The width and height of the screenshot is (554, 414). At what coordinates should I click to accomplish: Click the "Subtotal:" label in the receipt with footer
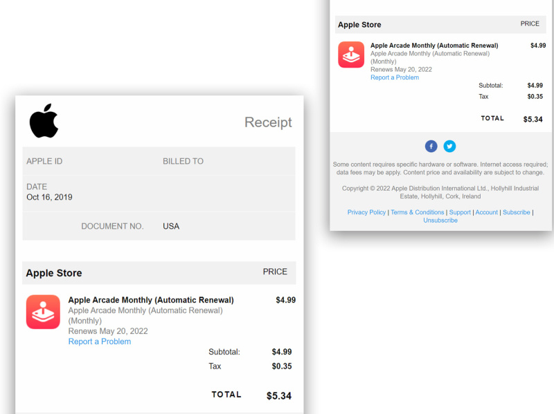tap(491, 85)
